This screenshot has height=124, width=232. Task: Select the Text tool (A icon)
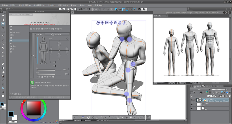[x=3, y=92]
